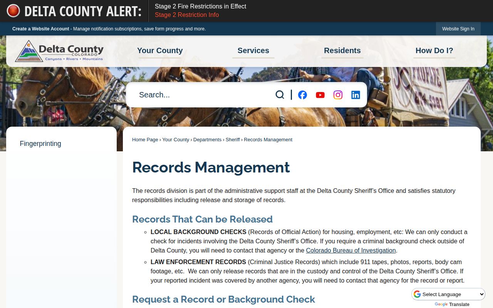Viewport: 493px width, 308px height.
Task: Click the Records Management breadcrumb
Action: [x=268, y=140]
